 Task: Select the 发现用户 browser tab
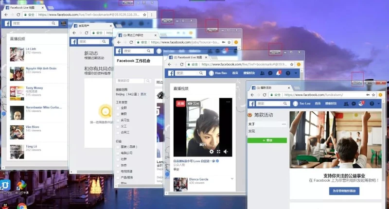pyautogui.click(x=93, y=26)
